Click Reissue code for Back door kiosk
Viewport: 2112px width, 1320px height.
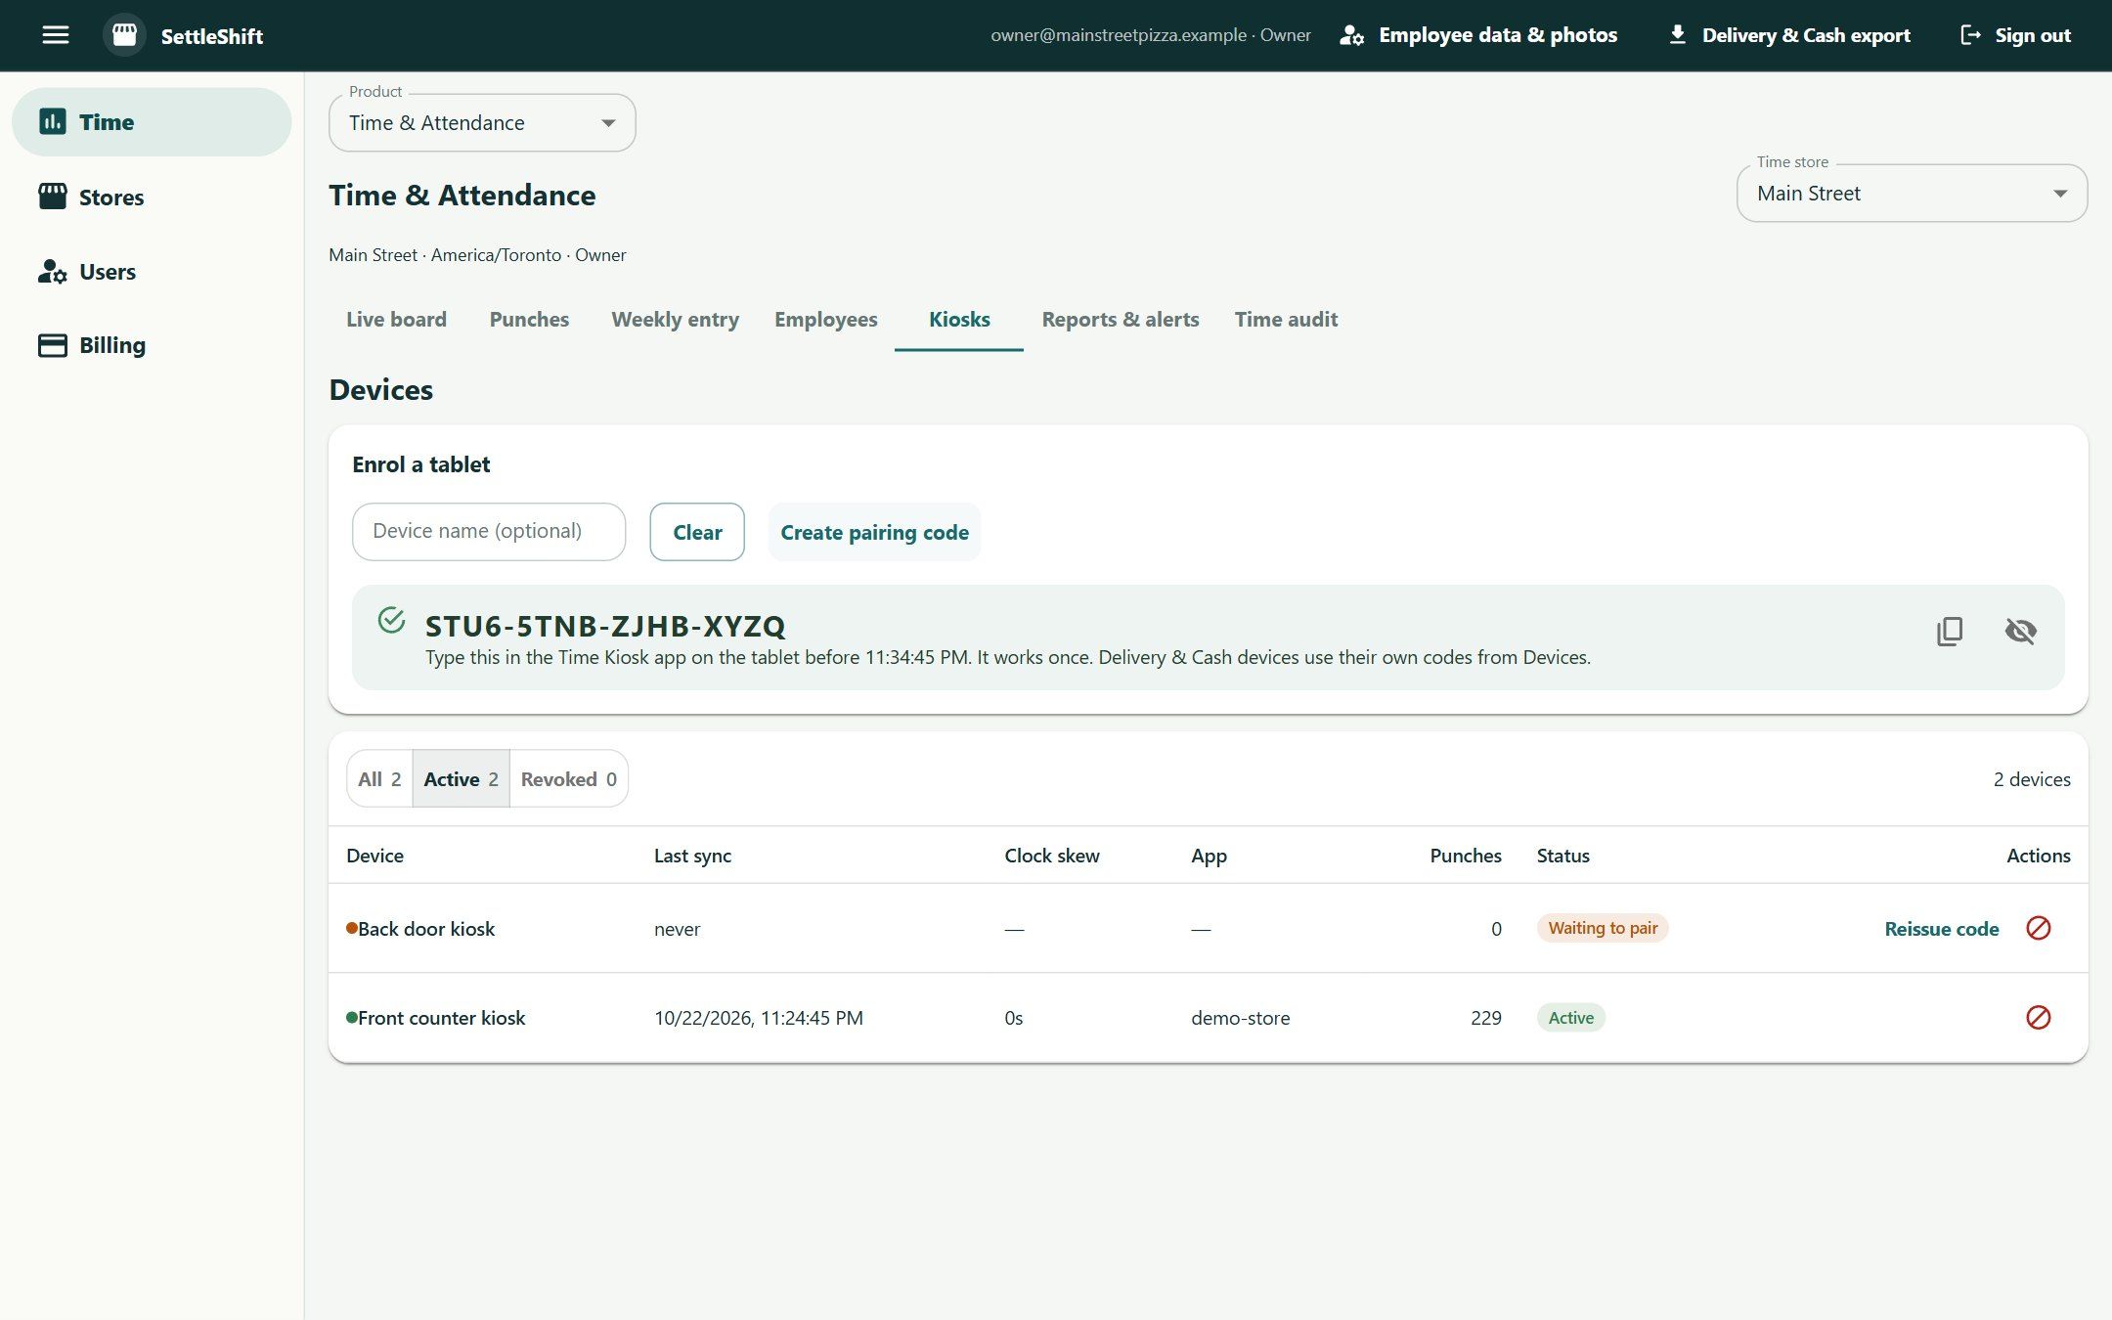point(1941,928)
